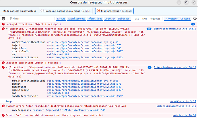Image resolution: width=198 pixels, height=119 pixels.
Task: Click the AbortError 'Conduits' destroyed message
Action: (x=67, y=106)
